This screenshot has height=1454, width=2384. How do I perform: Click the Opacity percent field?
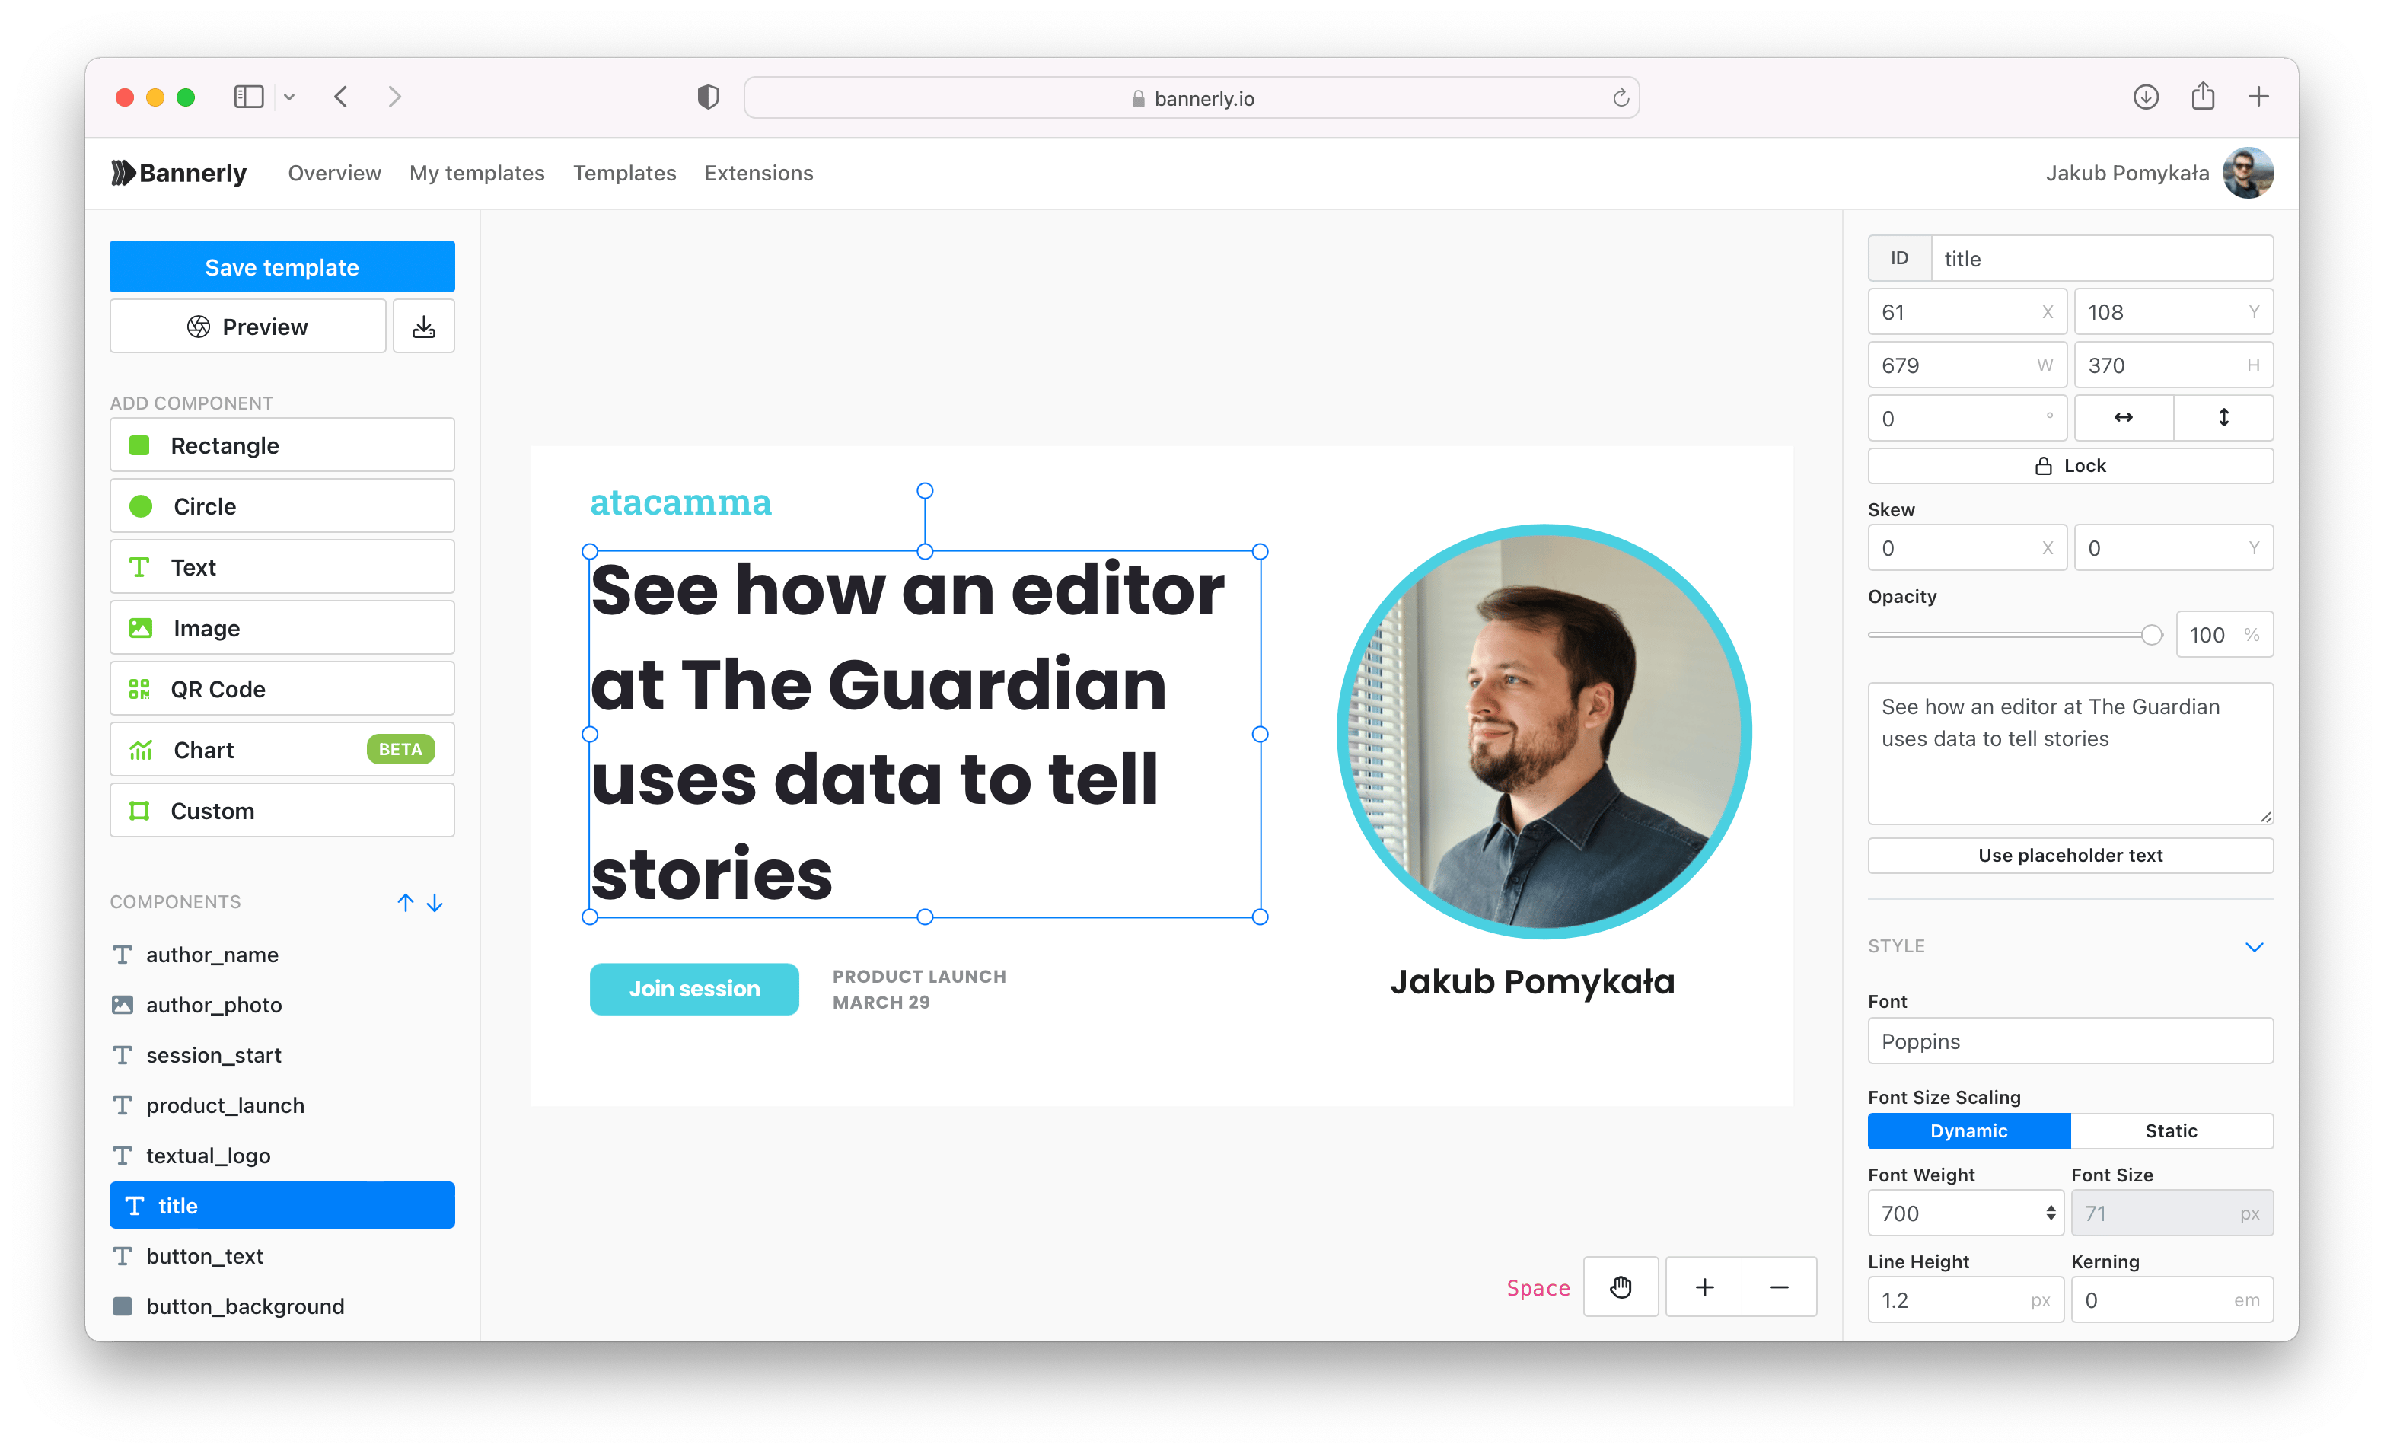[x=2224, y=635]
